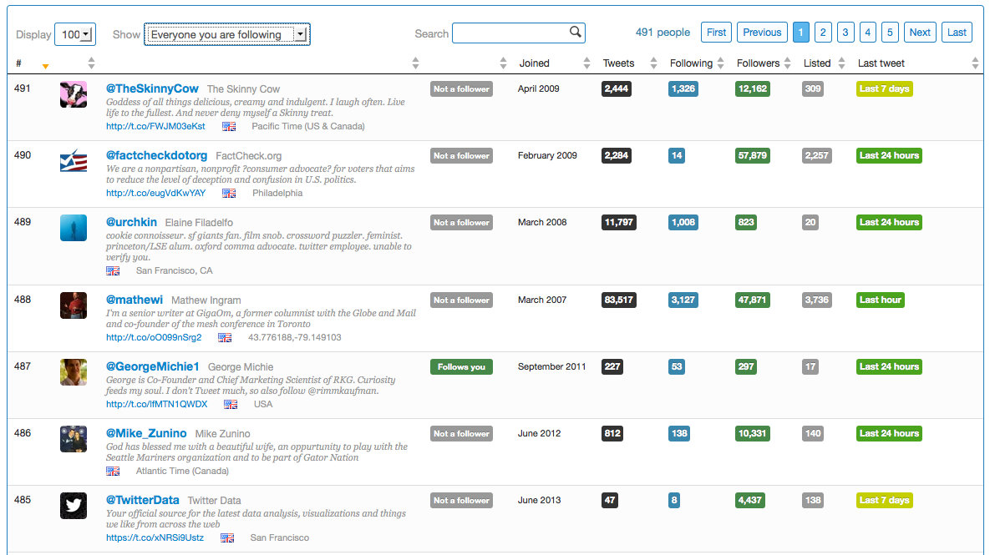The width and height of the screenshot is (990, 555).
Task: Open @TwitterData profile link
Action: (143, 500)
